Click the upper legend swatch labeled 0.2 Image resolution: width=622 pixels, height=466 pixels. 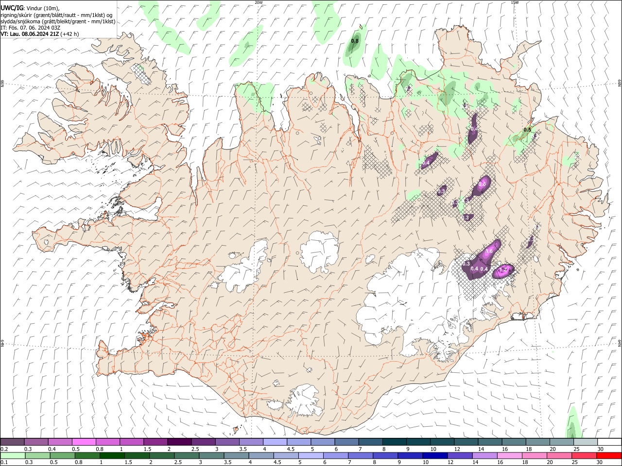pyautogui.click(x=12, y=442)
